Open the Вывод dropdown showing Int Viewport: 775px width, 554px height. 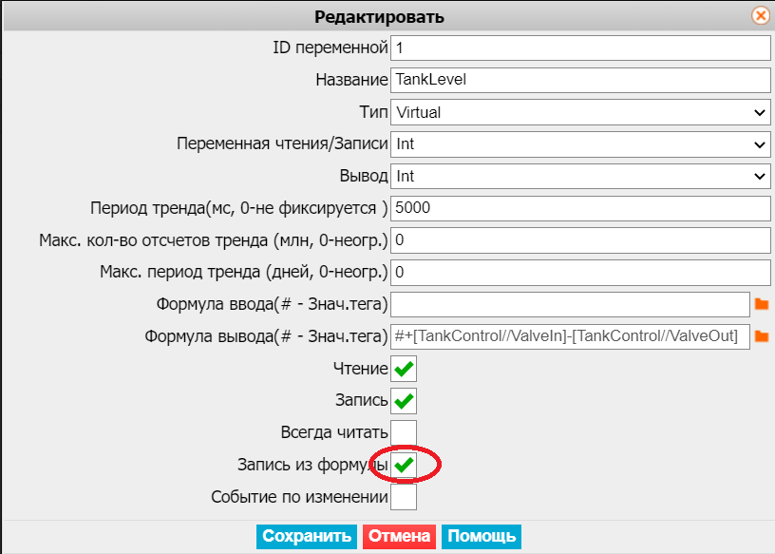pyautogui.click(x=580, y=176)
